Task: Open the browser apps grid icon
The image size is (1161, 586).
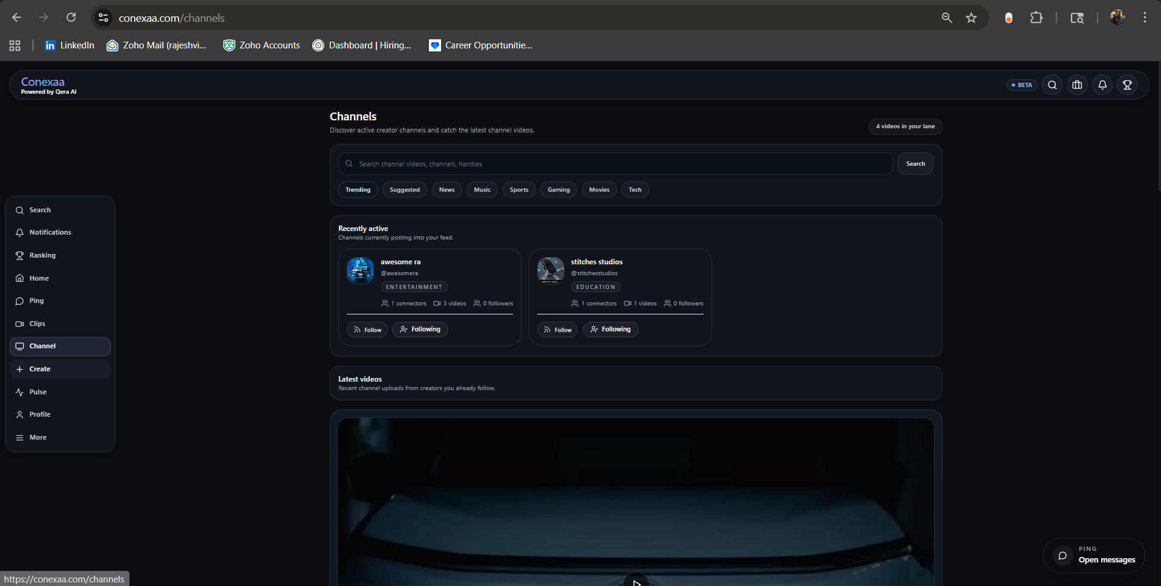Action: pyautogui.click(x=15, y=45)
